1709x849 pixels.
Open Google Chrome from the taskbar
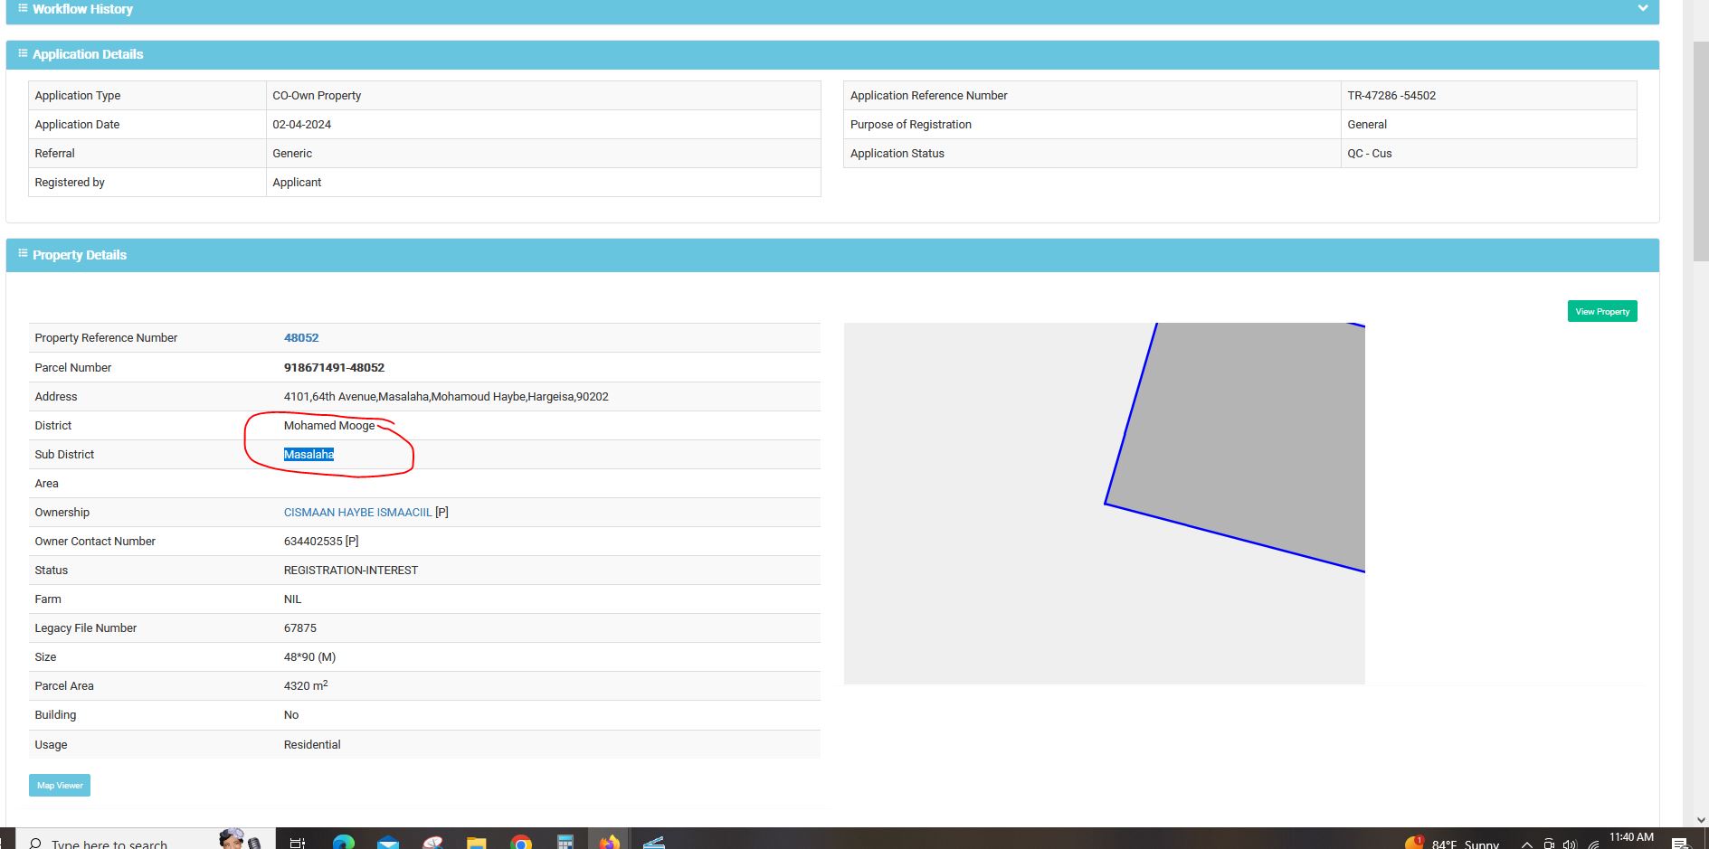521,843
